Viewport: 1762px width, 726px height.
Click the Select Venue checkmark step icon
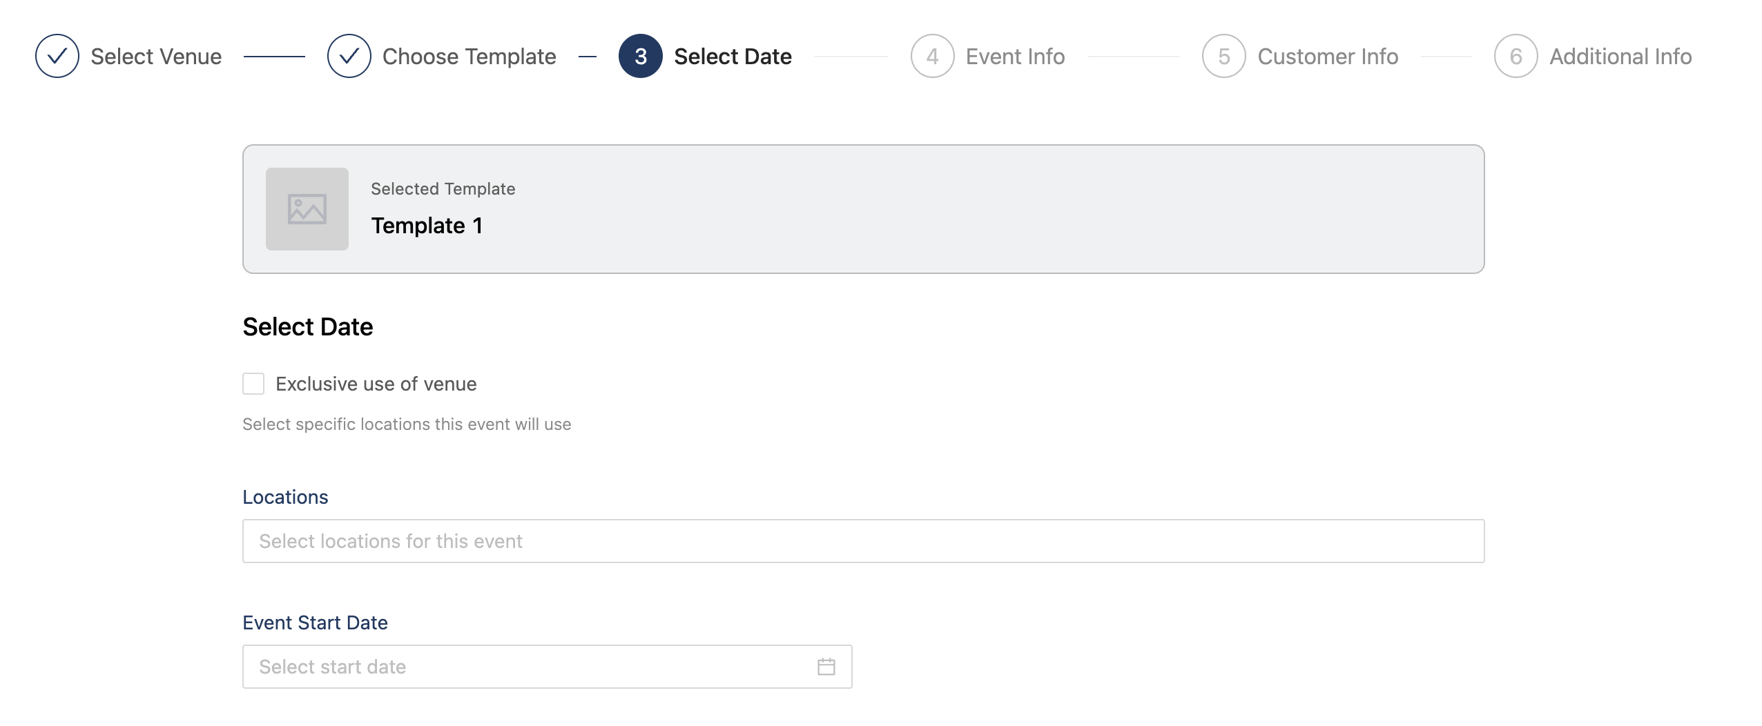click(57, 56)
